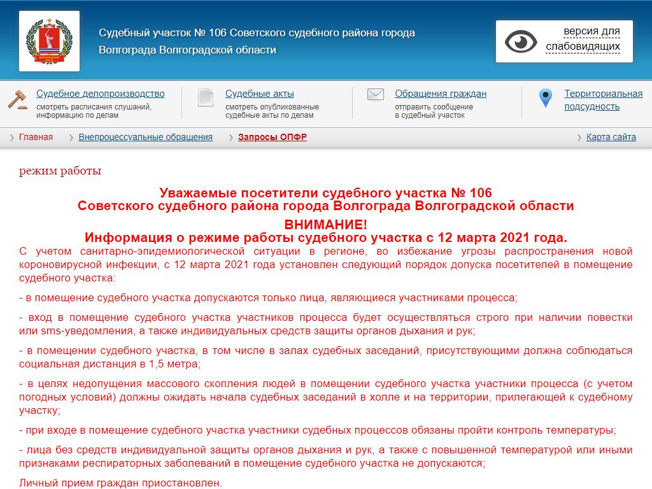Viewport: 652px width, 489px height.
Task: Click the chevron before 'Внепроцессуальные обращения'
Action: [71, 138]
